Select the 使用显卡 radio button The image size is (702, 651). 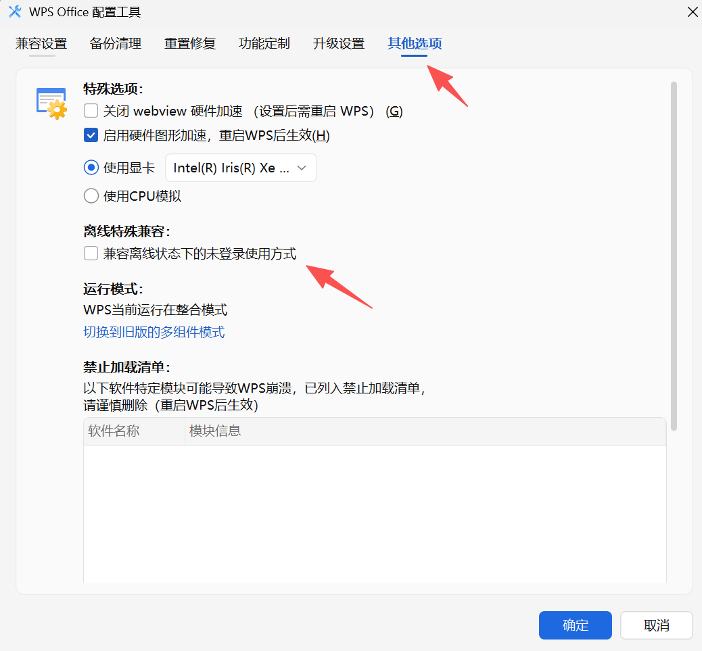click(x=91, y=167)
